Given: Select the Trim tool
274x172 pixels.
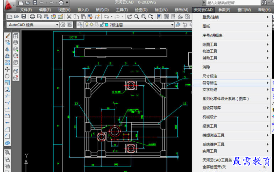Looking at the screenshot, I should 7,96.
